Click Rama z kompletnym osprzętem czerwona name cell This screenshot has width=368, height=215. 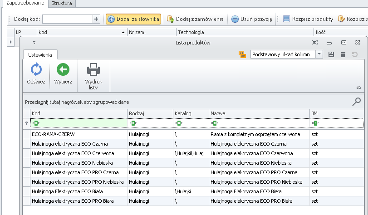click(x=260, y=134)
